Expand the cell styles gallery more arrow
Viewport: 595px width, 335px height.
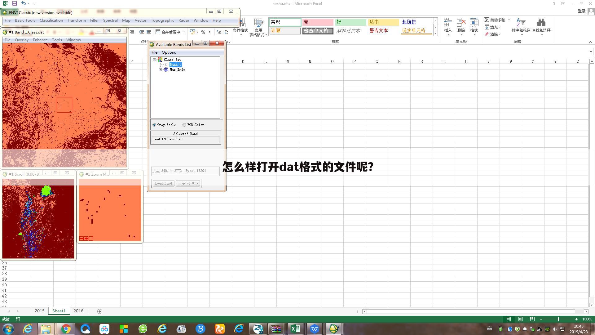pos(435,33)
